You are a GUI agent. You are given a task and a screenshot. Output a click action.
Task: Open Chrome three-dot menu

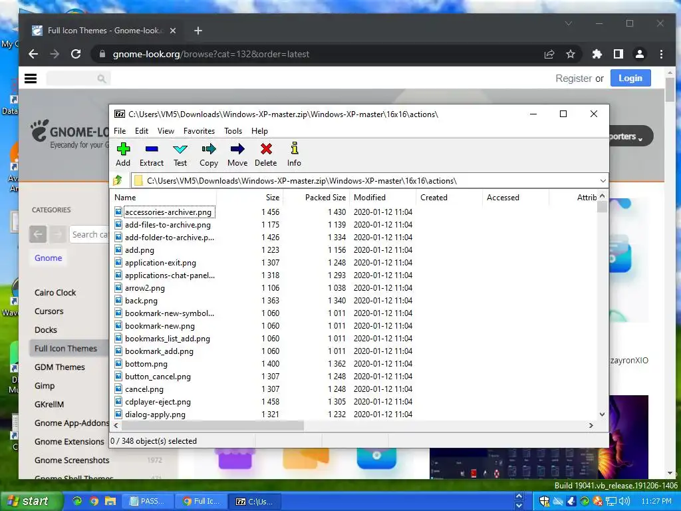click(661, 54)
